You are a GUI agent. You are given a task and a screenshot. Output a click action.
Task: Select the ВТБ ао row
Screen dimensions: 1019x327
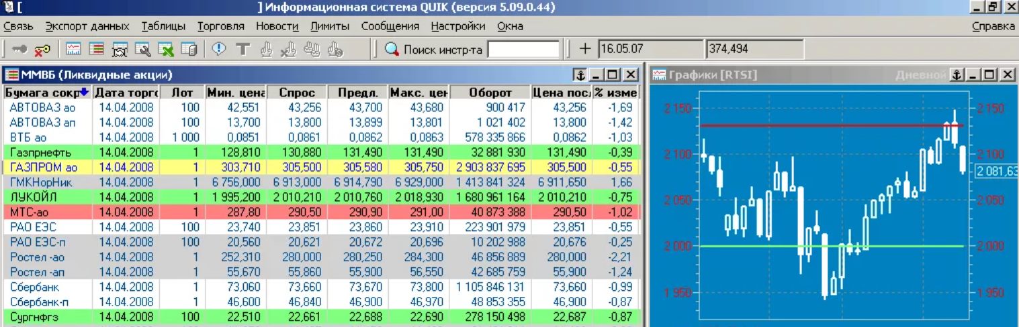322,137
